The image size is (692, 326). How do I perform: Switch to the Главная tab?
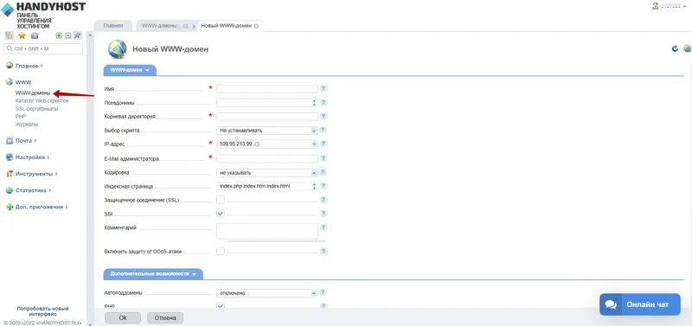click(x=113, y=26)
